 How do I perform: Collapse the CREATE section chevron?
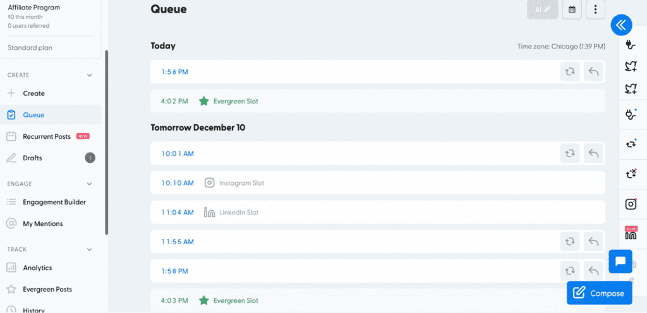point(90,75)
